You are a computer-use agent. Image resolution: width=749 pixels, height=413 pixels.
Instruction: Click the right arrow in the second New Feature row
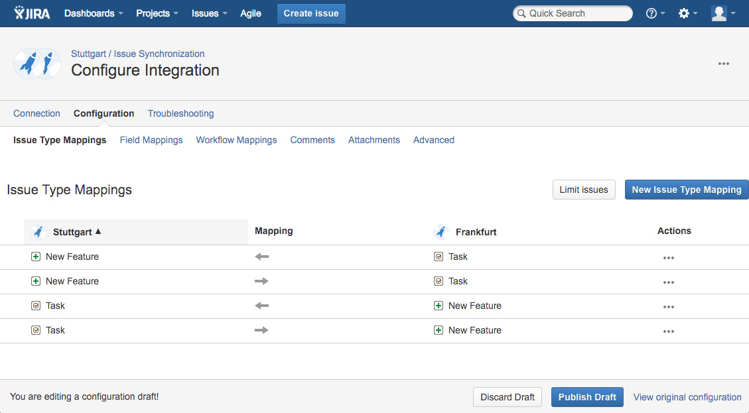262,281
